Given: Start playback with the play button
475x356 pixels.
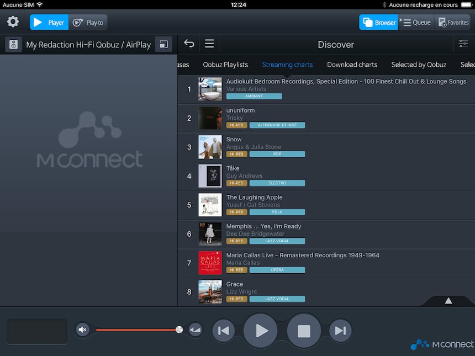Looking at the screenshot, I should pos(261,331).
